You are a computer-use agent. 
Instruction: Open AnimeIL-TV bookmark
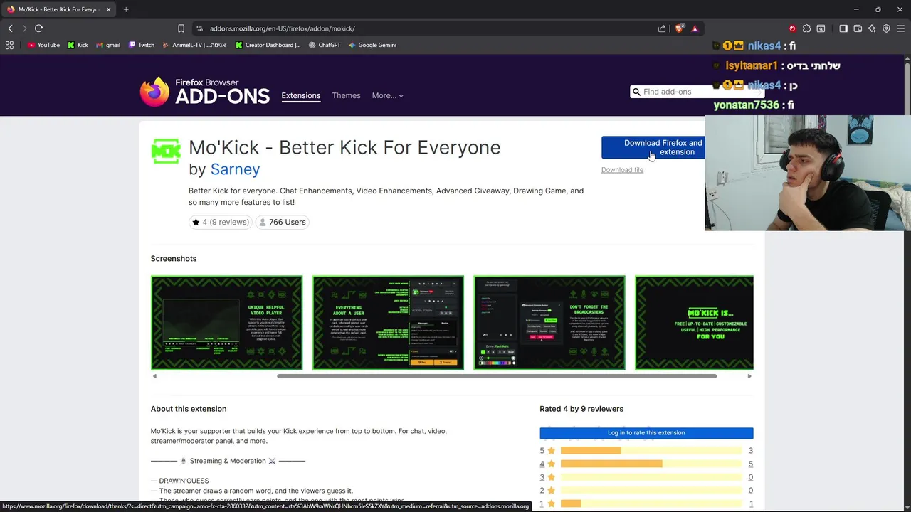(194, 45)
